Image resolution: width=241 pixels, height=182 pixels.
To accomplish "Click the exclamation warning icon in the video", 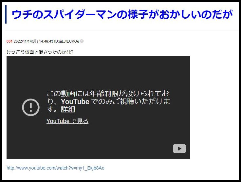I will pos(31,107).
